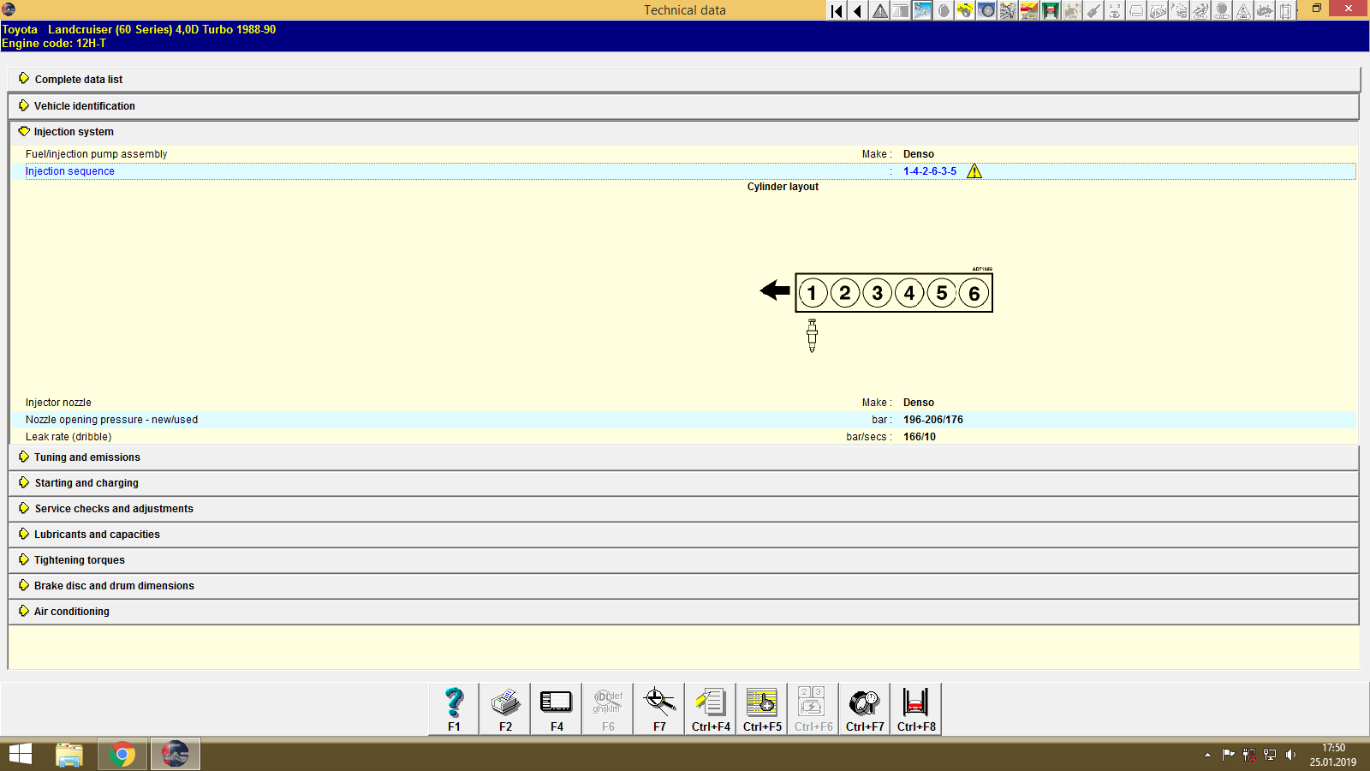
Task: Click the blue Injection sequence link
Action: 70,171
